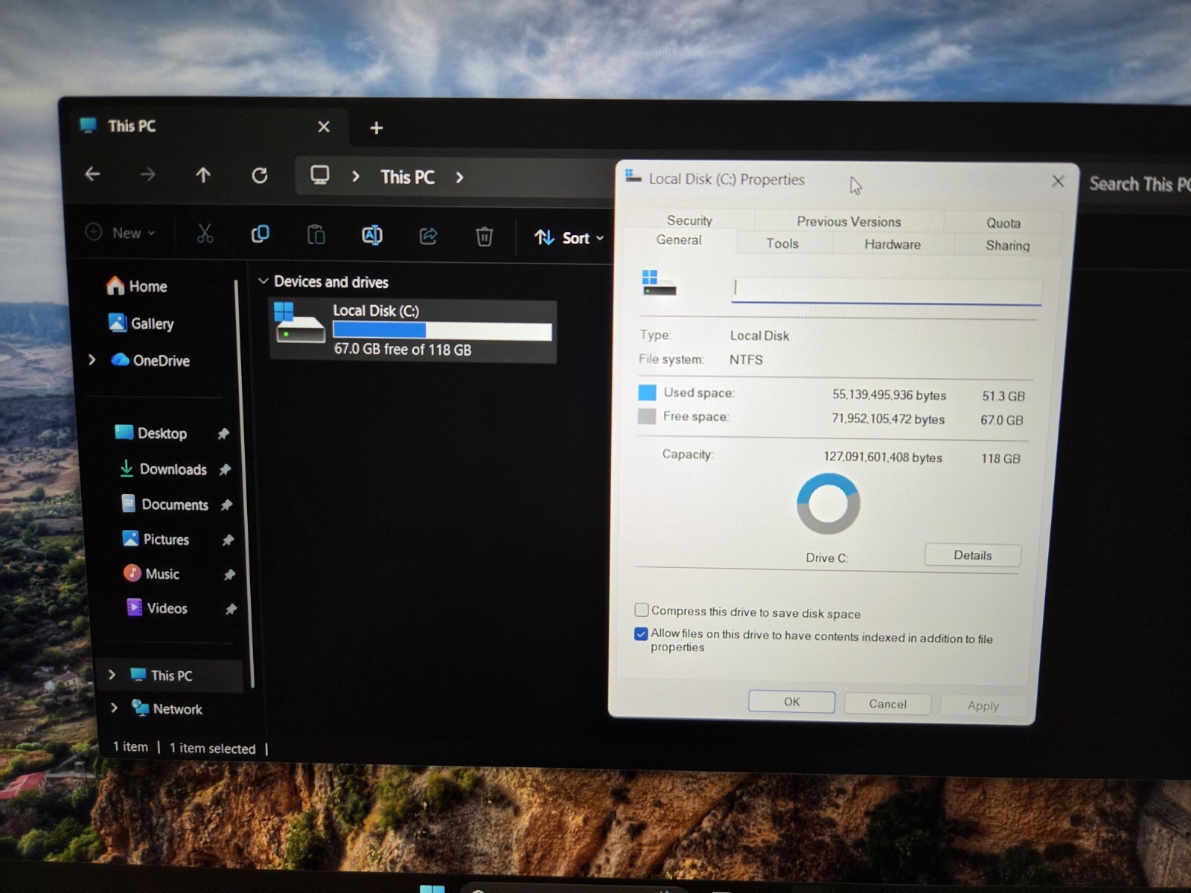The height and width of the screenshot is (893, 1191).
Task: Click the Rename icon in toolbar
Action: click(x=371, y=236)
